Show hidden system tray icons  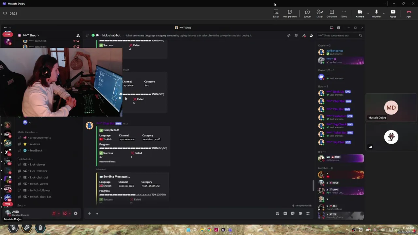(x=347, y=230)
